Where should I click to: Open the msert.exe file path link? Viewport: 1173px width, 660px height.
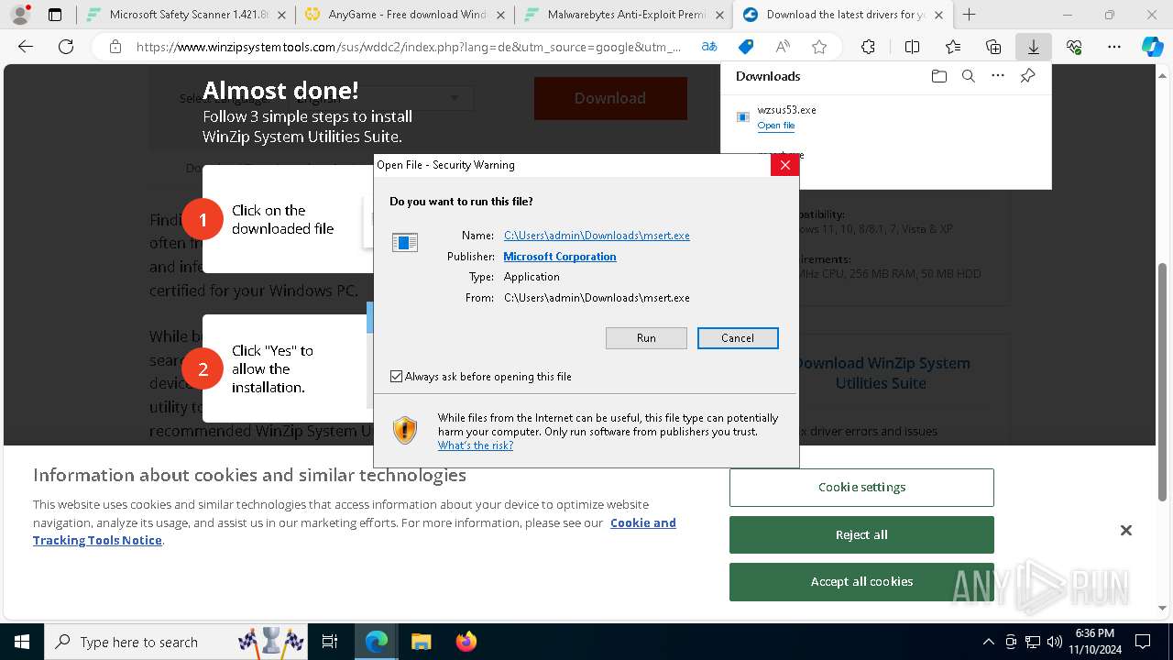pyautogui.click(x=597, y=236)
